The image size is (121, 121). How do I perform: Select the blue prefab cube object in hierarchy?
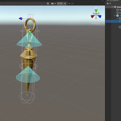(x=118, y=16)
